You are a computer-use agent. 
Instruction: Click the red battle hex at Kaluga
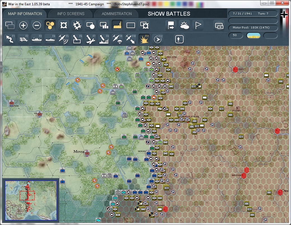[277, 131]
